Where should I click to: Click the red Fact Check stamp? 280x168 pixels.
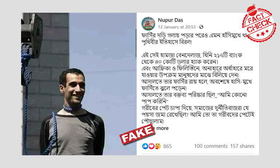tap(259, 24)
